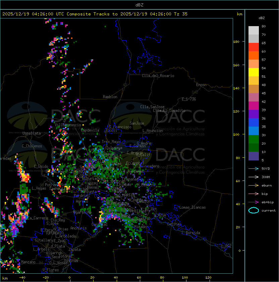Select the red 60-65 dBZ swatch
Image resolution: width=279 pixels, height=282 pixels.
pos(254,47)
